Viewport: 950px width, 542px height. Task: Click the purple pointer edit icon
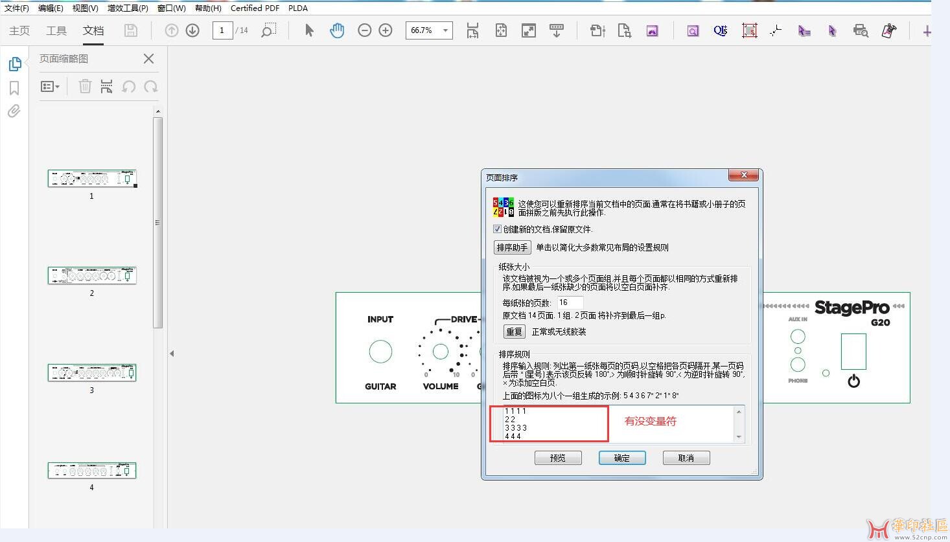832,30
